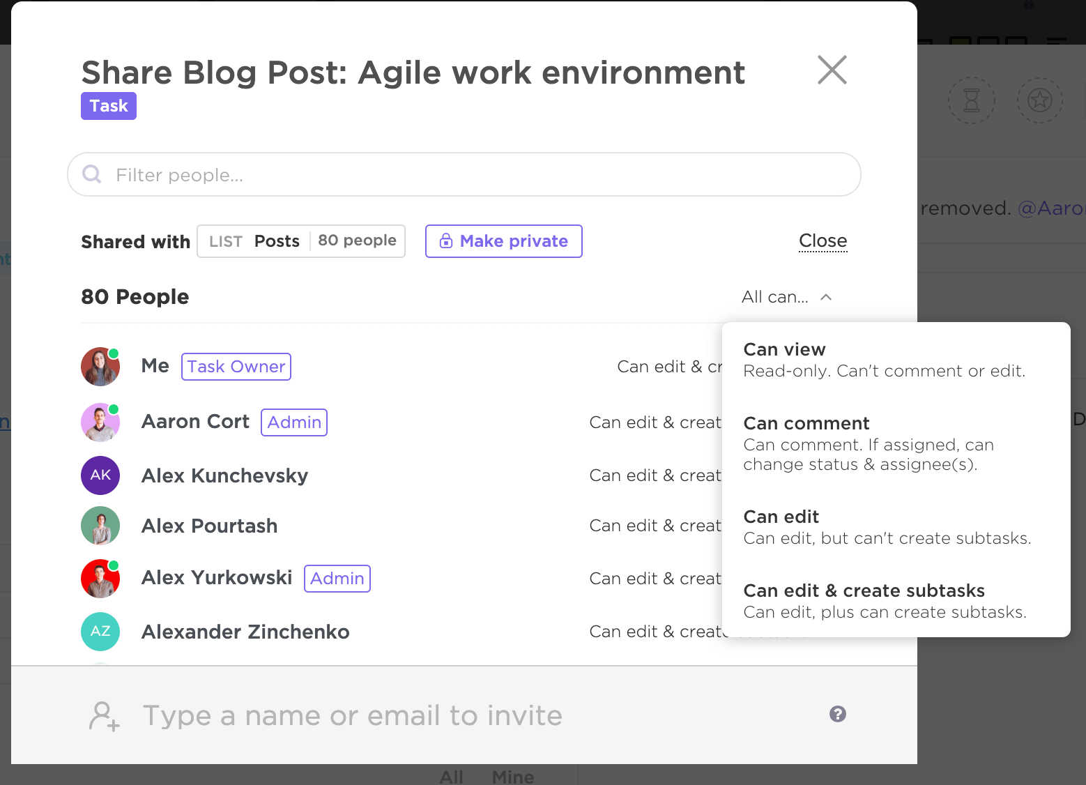The height and width of the screenshot is (785, 1086).
Task: Close the share dialog with X
Action: pyautogui.click(x=832, y=70)
